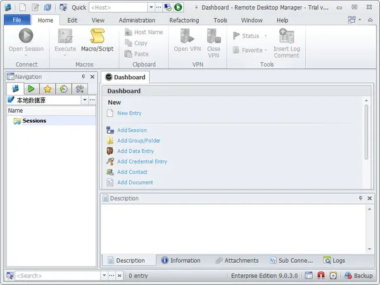
Task: Open the Refactoring ribbon tab
Action: click(x=184, y=20)
